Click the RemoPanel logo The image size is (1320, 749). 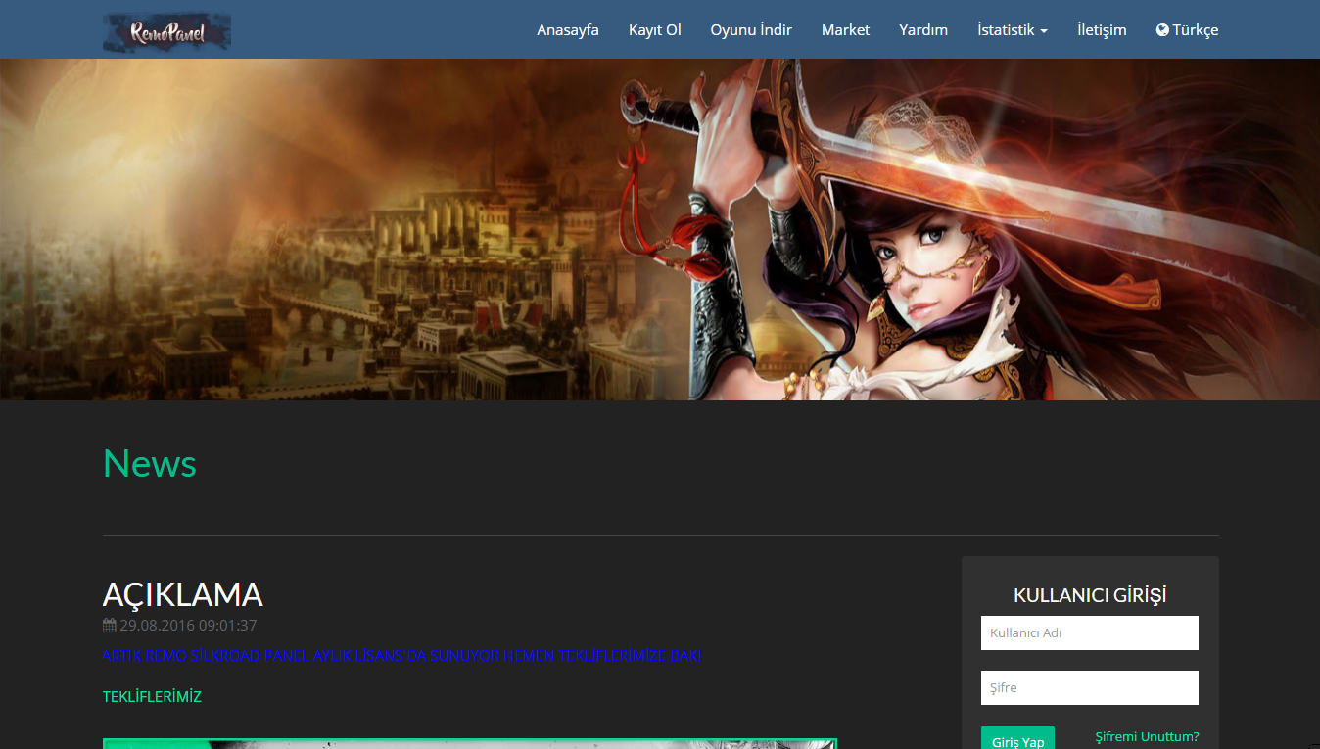(x=167, y=32)
